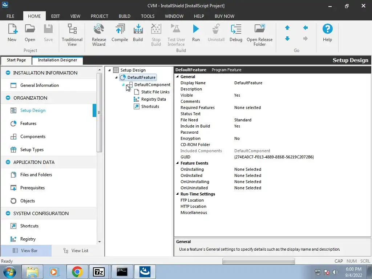Viewport: 372px width, 279px height.
Task: Open the Start Page tab
Action: pyautogui.click(x=16, y=60)
